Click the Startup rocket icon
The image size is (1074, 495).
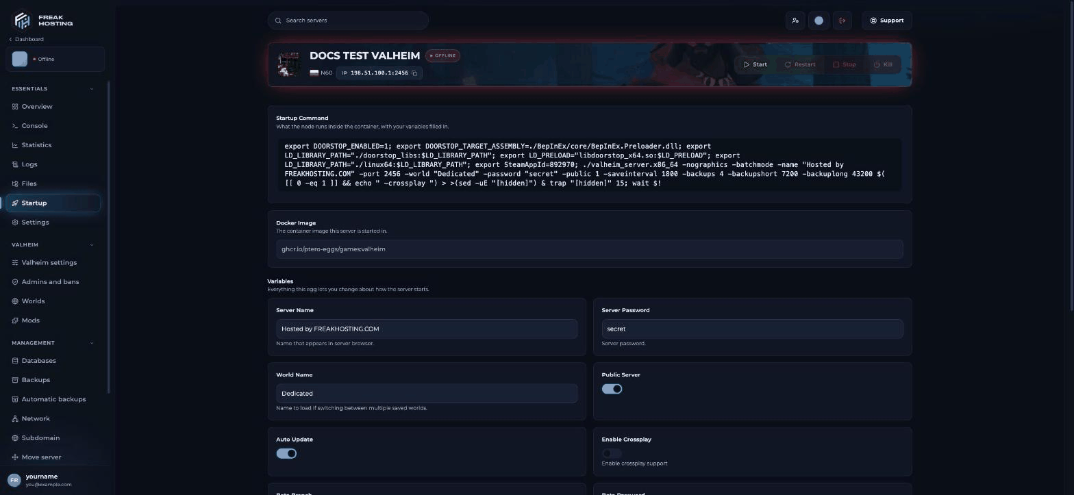pyautogui.click(x=15, y=203)
